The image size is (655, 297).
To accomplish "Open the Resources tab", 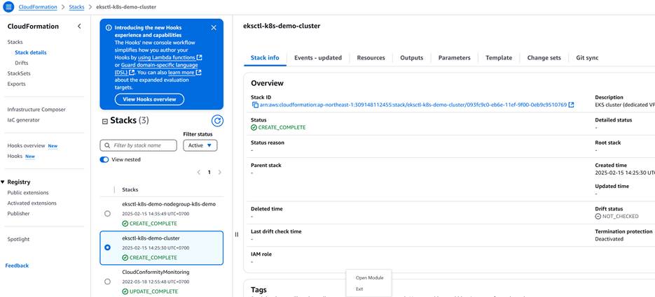I will point(371,58).
